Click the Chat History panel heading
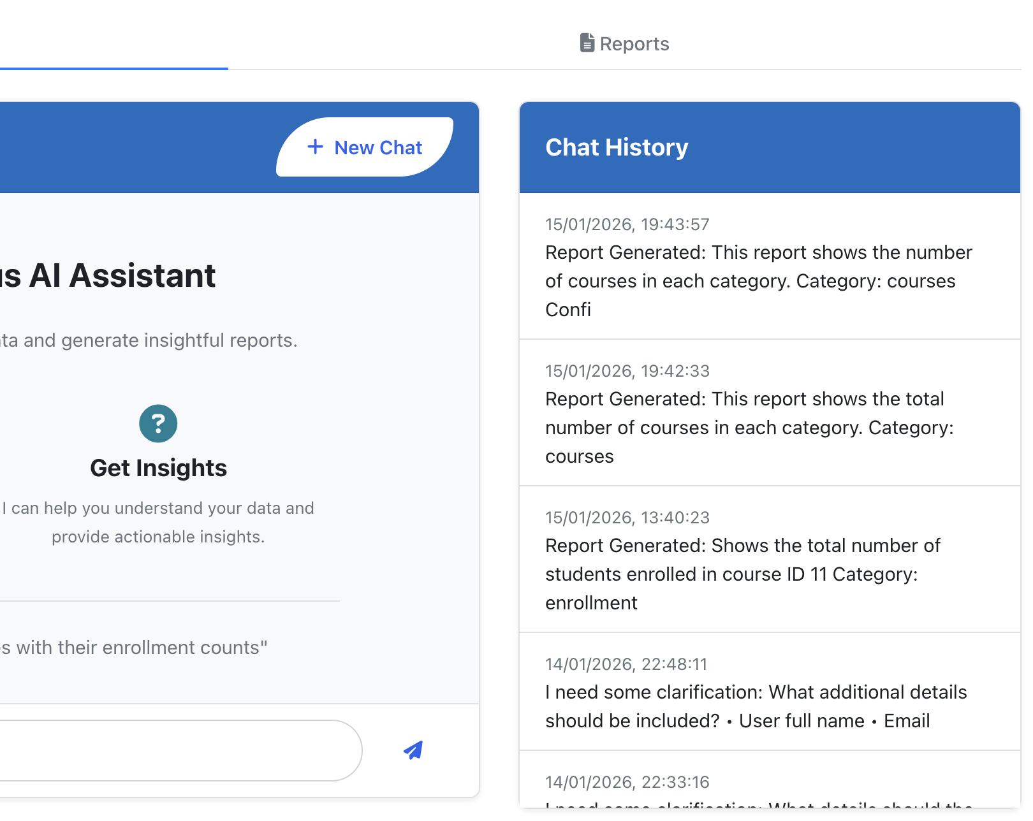1033x821 pixels. (617, 147)
